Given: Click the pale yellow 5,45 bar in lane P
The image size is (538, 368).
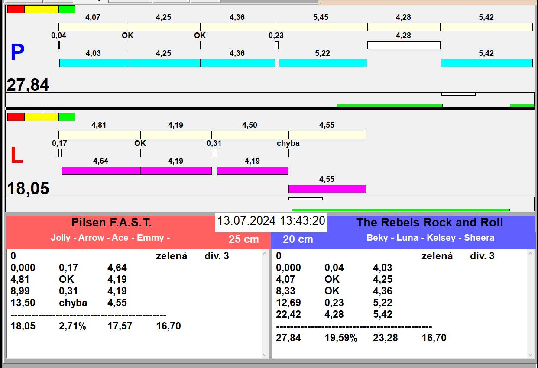Looking at the screenshot, I should tap(321, 27).
